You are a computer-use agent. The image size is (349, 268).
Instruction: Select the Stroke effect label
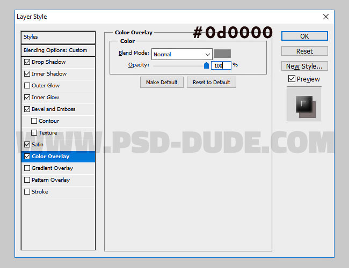tap(40, 192)
